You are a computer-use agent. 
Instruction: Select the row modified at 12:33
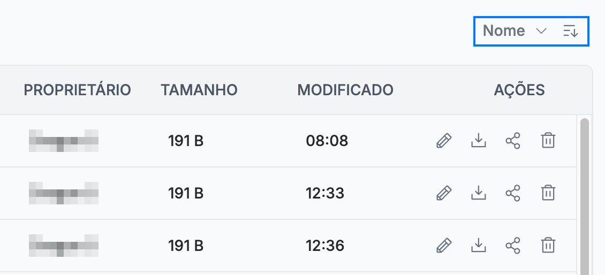point(288,193)
